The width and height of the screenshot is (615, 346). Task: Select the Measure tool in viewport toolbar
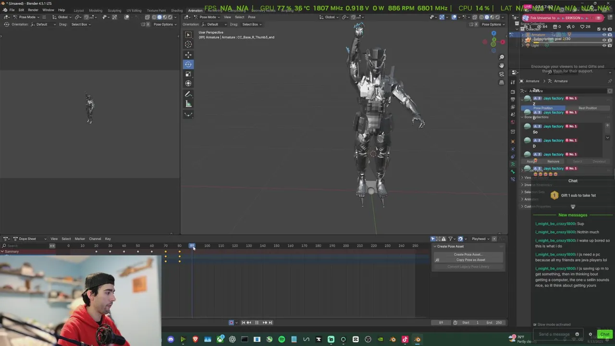188,104
